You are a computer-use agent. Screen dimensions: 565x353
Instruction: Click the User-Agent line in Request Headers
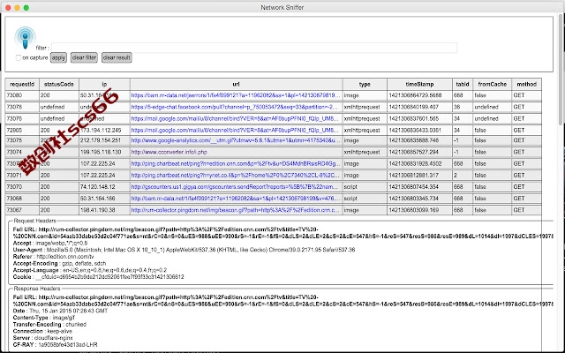click(x=184, y=250)
